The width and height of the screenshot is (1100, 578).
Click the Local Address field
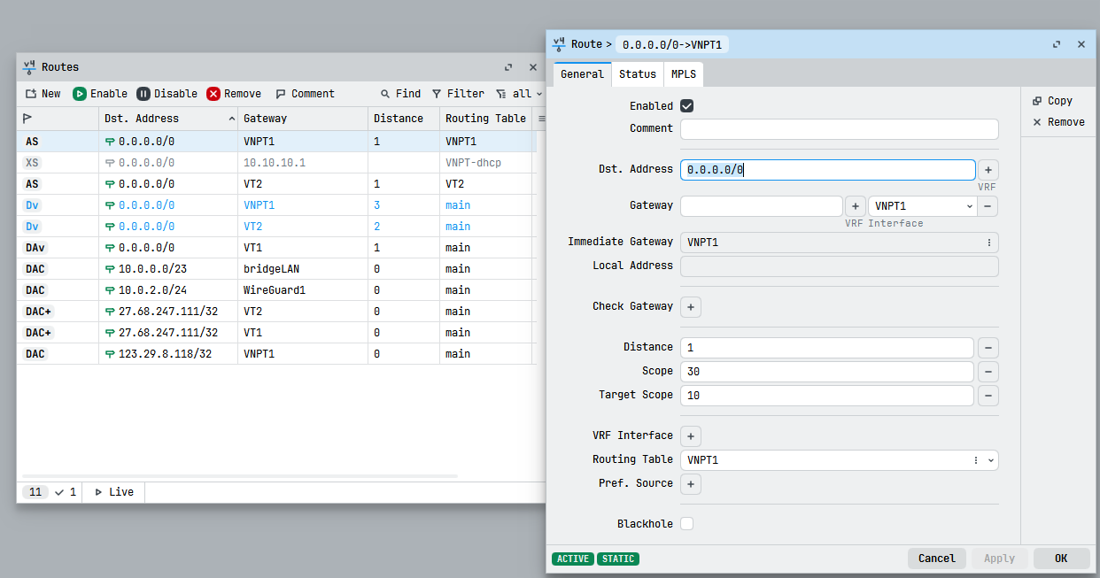pos(839,266)
